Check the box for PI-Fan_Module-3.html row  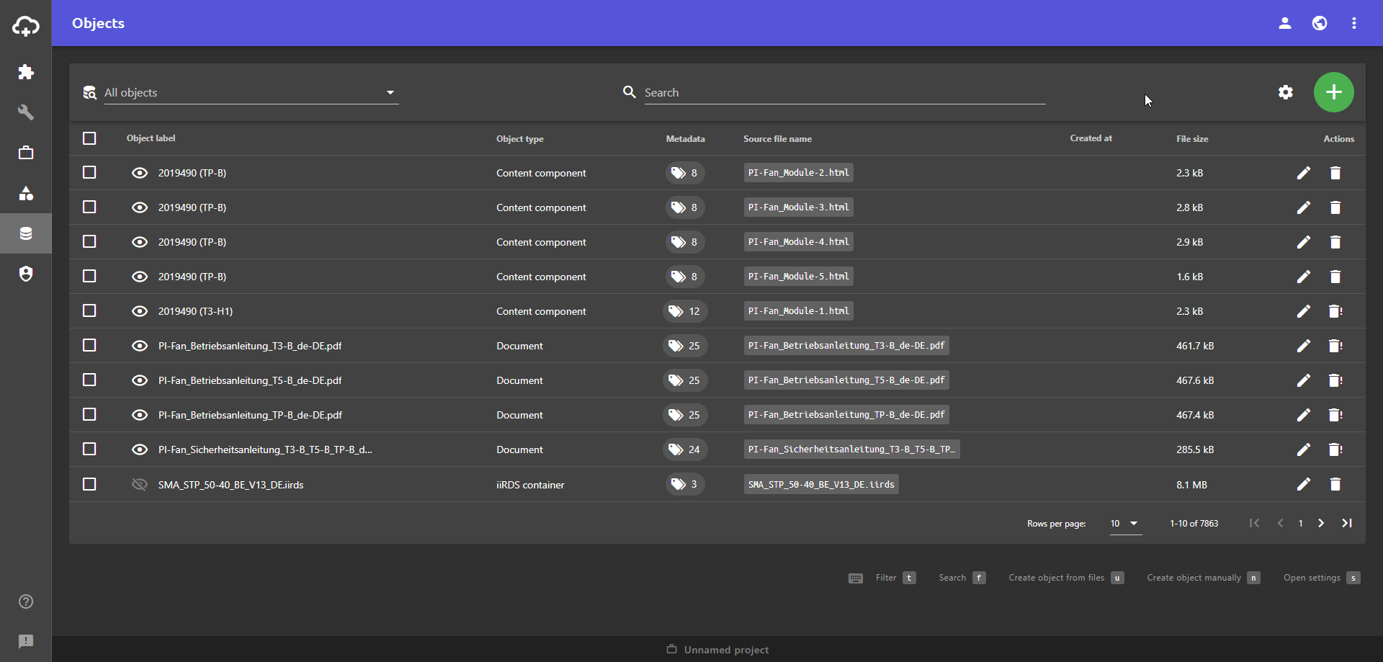coord(89,207)
